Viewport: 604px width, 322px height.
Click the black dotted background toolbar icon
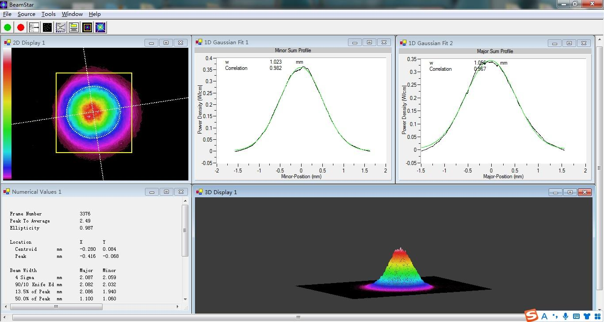(47, 27)
